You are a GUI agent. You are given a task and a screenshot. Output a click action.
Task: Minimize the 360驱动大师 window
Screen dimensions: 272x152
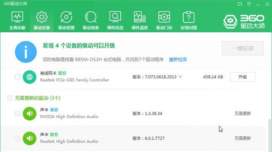click(258, 4)
